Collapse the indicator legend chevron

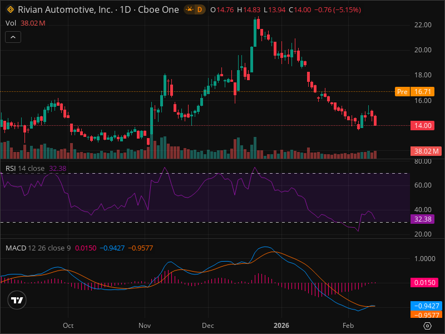[13, 37]
